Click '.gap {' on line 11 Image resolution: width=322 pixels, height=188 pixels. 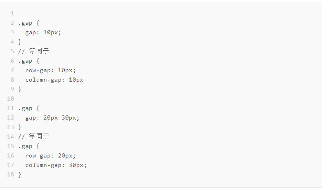[x=28, y=108]
